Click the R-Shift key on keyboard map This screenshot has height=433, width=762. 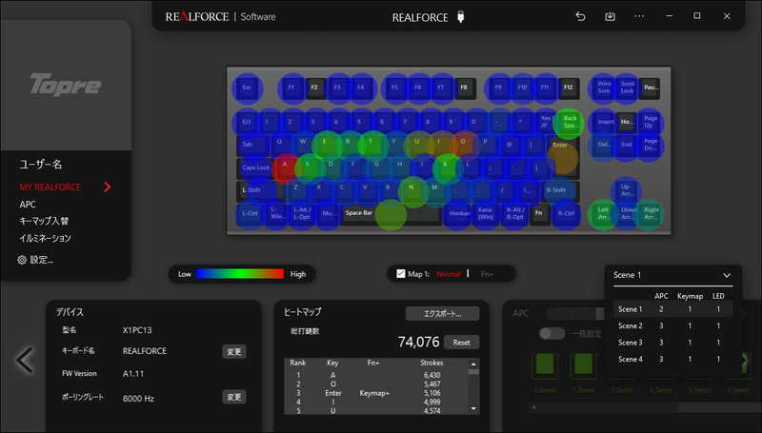point(561,190)
